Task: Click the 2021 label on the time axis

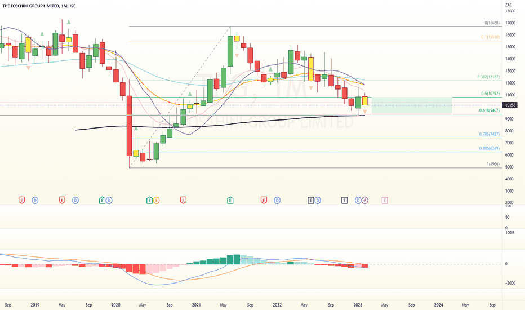Action: pyautogui.click(x=196, y=305)
